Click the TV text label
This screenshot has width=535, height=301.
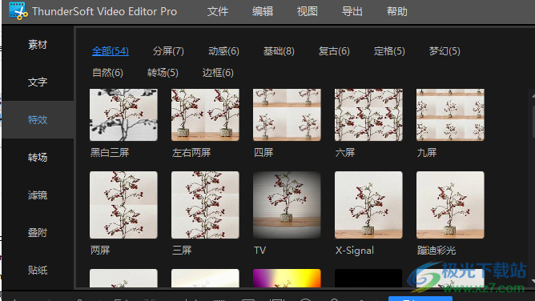260,251
